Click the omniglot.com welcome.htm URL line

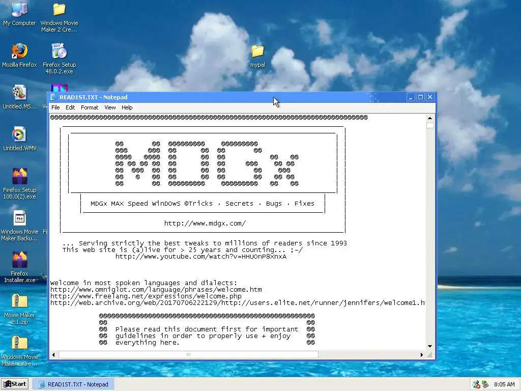point(156,290)
